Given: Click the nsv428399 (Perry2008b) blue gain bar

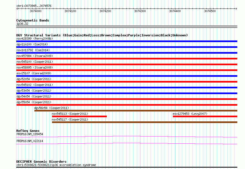Looking at the screenshot, I should tap(127, 41).
